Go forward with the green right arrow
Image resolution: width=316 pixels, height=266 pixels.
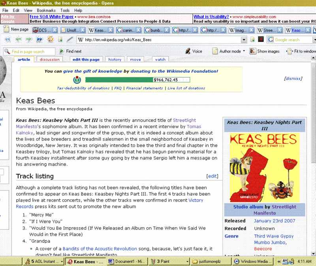(x=29, y=39)
